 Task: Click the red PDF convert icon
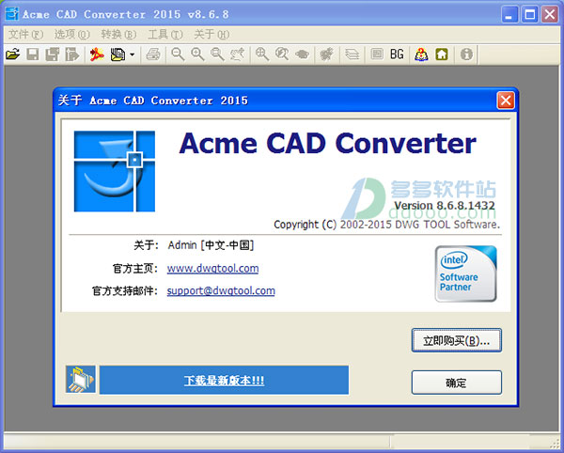pos(97,55)
